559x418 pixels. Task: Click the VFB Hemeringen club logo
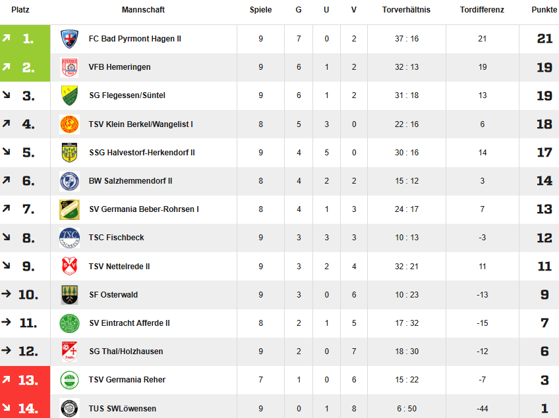click(x=69, y=67)
